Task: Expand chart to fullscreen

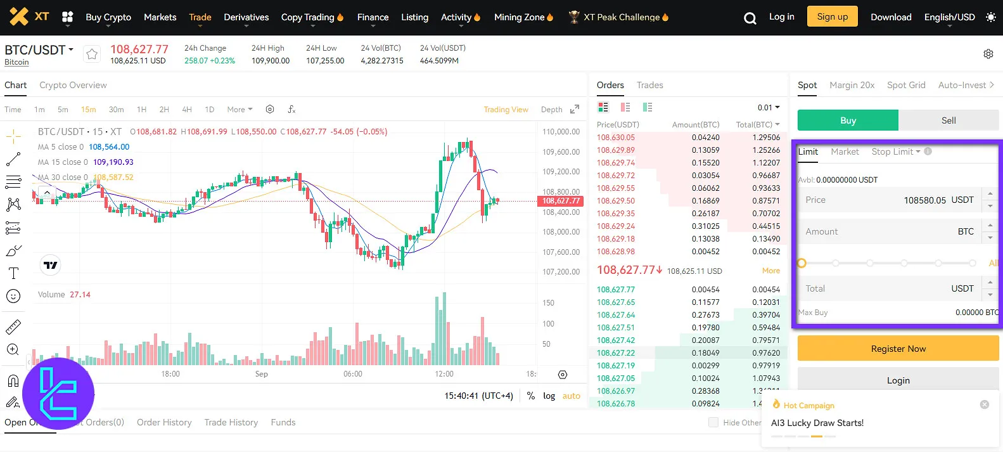Action: click(575, 109)
